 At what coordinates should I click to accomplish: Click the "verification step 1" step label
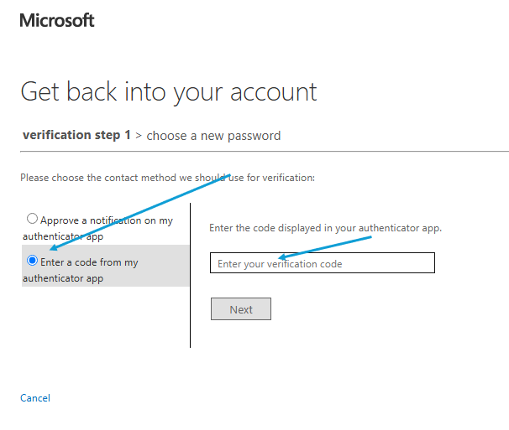tap(76, 135)
